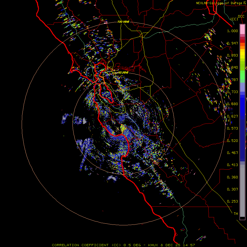Click the CORRELATION COEFFICIENT caption text
247x247 pixels.
coord(80,245)
